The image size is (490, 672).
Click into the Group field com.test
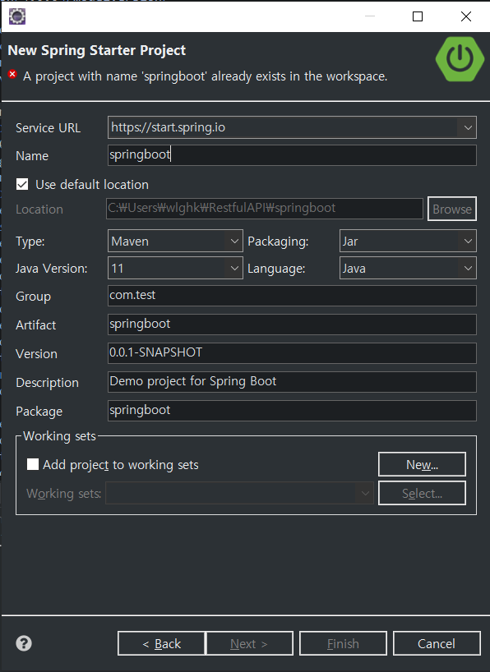(292, 296)
